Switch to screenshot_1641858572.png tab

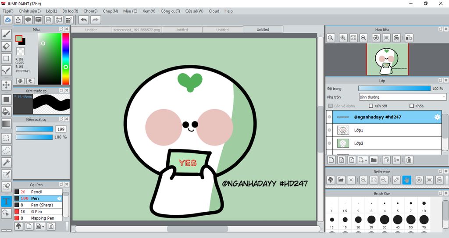pyautogui.click(x=137, y=30)
